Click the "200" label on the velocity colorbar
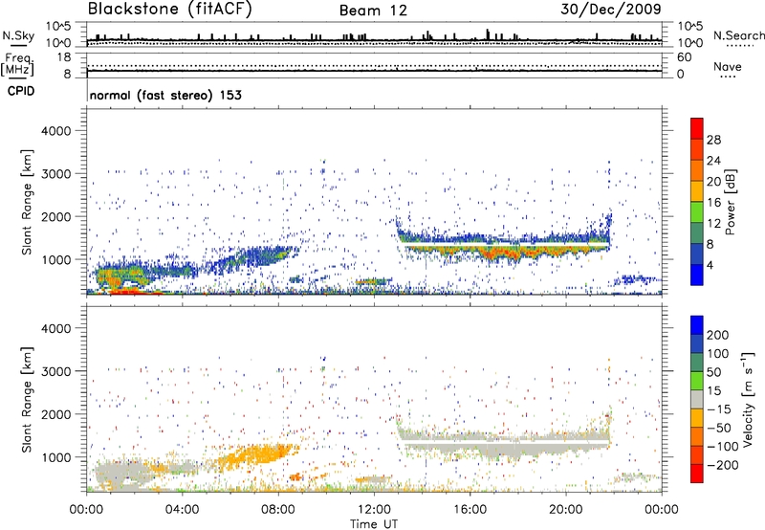This screenshot has height=530, width=765. tap(718, 335)
